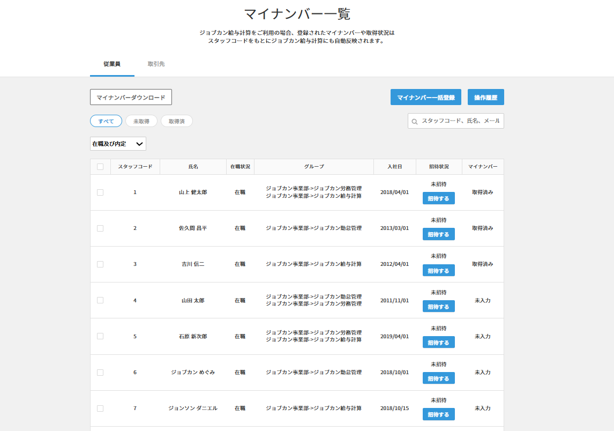The image size is (614, 431).
Task: Click the マイナンバー column header
Action: pos(483,167)
